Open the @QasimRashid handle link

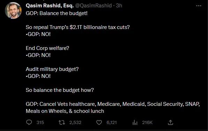pos(93,6)
